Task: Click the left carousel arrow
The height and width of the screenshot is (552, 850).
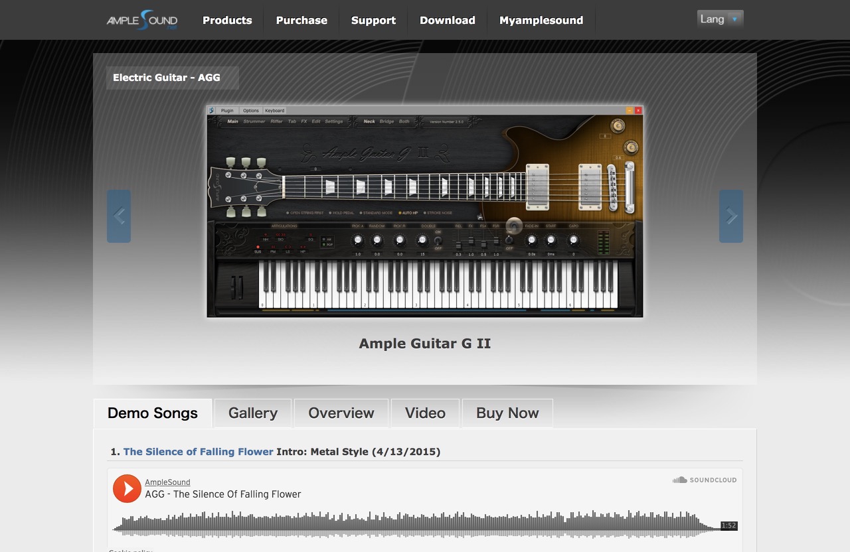Action: [119, 216]
